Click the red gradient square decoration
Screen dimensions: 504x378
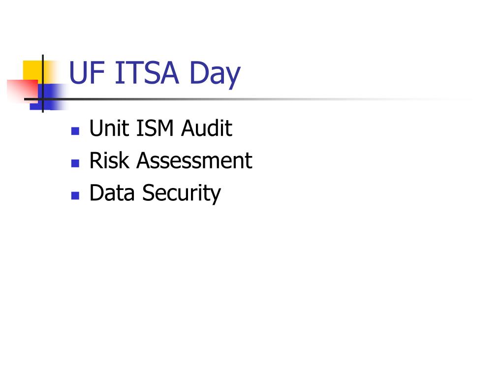[23, 92]
